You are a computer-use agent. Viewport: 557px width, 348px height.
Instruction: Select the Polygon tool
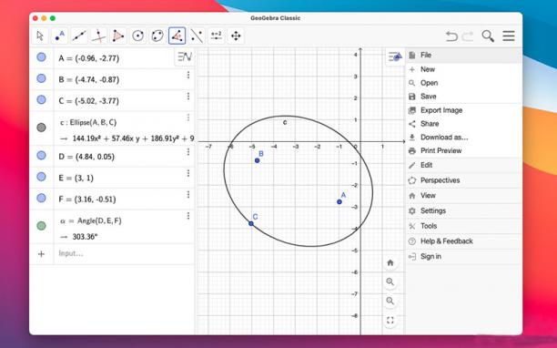(x=118, y=36)
